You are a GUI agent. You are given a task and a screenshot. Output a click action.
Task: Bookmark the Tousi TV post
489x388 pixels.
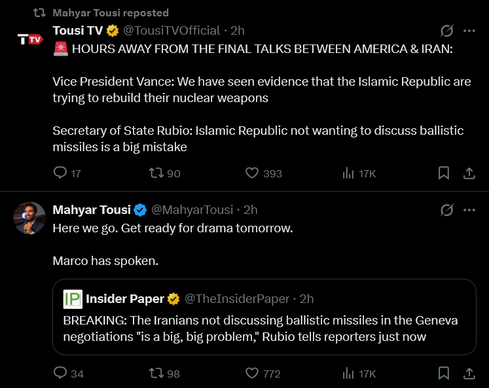[x=443, y=173]
